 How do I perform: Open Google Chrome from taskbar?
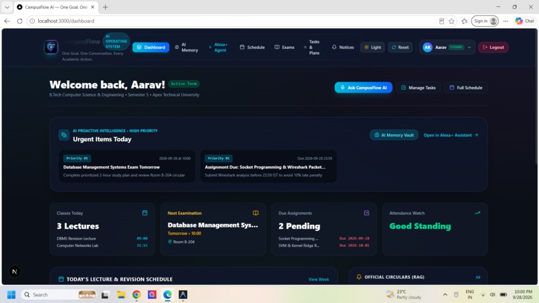pos(136,295)
